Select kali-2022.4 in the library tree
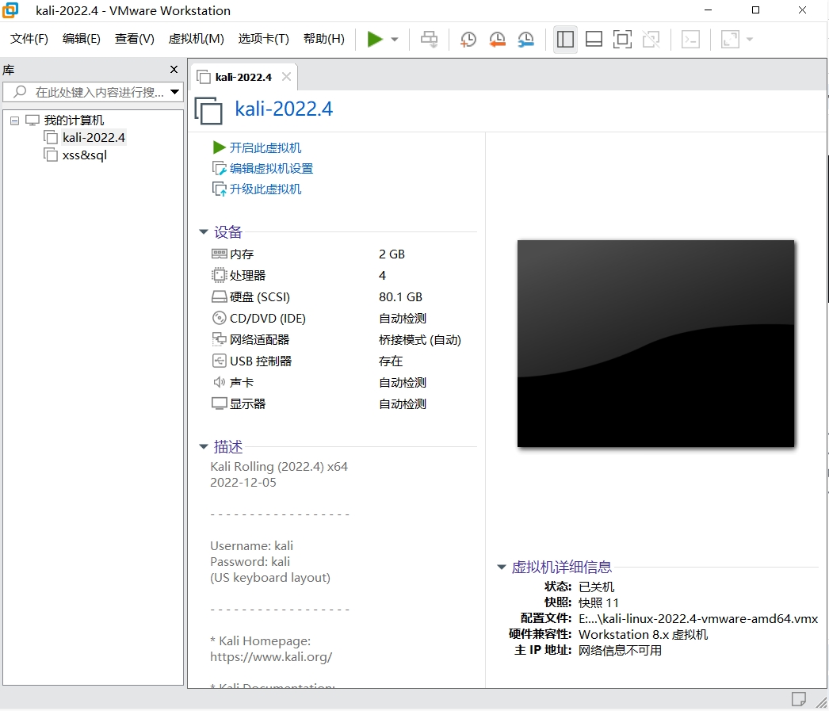Viewport: 829px width, 711px height. point(94,137)
